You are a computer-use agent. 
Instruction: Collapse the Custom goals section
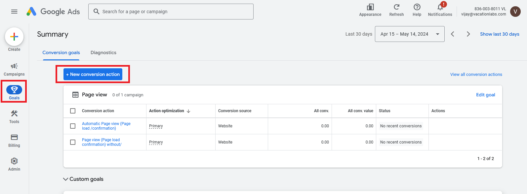65,179
